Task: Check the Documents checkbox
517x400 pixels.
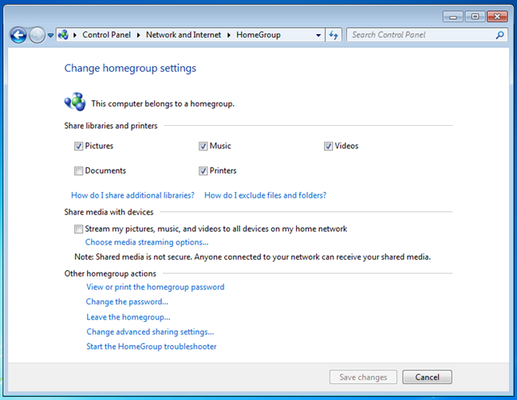Action: [x=78, y=171]
